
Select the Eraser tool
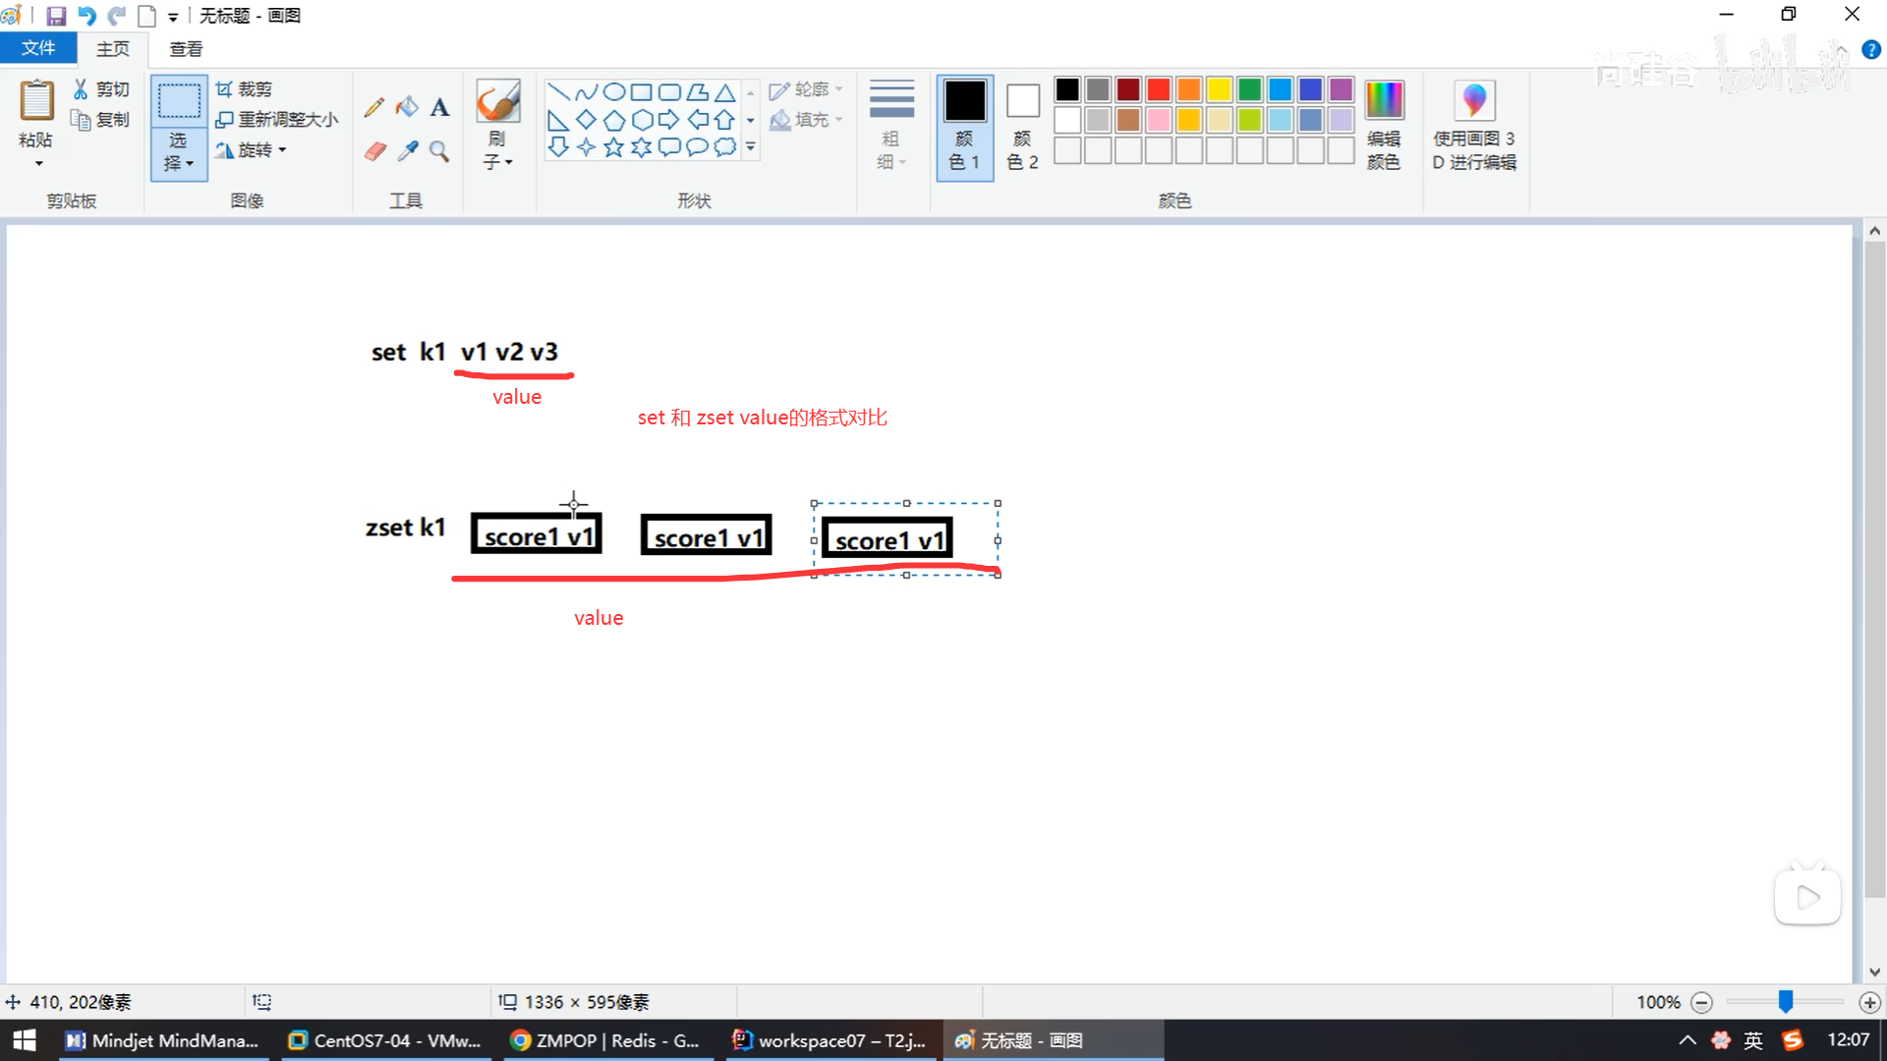374,151
